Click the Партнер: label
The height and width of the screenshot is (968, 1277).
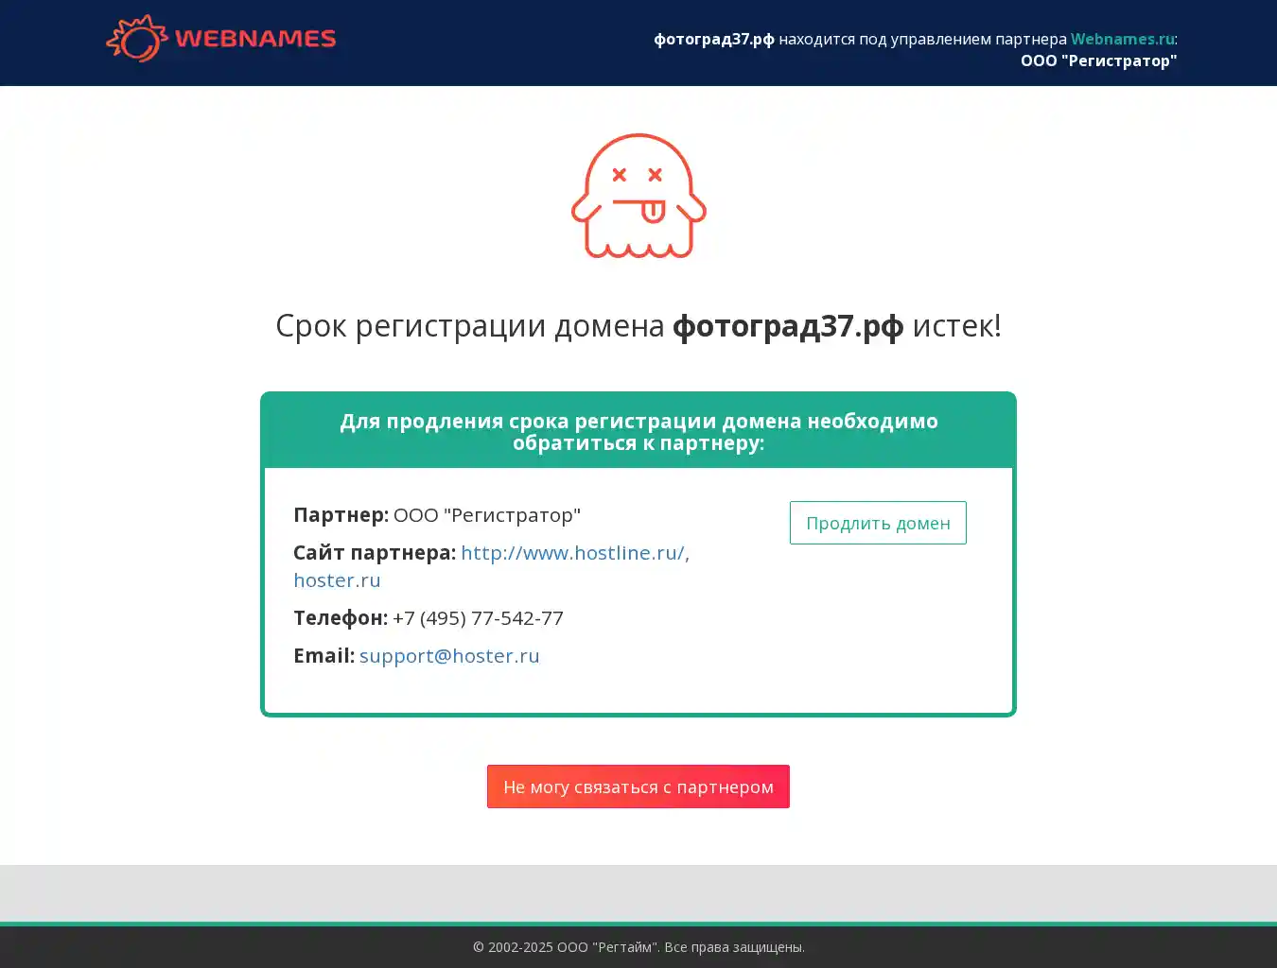(341, 514)
